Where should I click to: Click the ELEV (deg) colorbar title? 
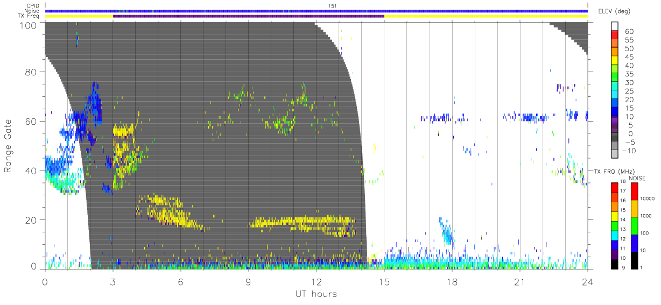[615, 11]
